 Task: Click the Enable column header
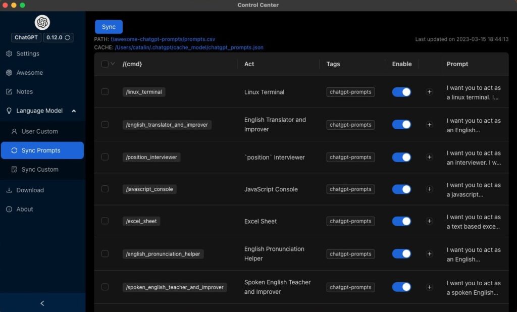point(401,64)
